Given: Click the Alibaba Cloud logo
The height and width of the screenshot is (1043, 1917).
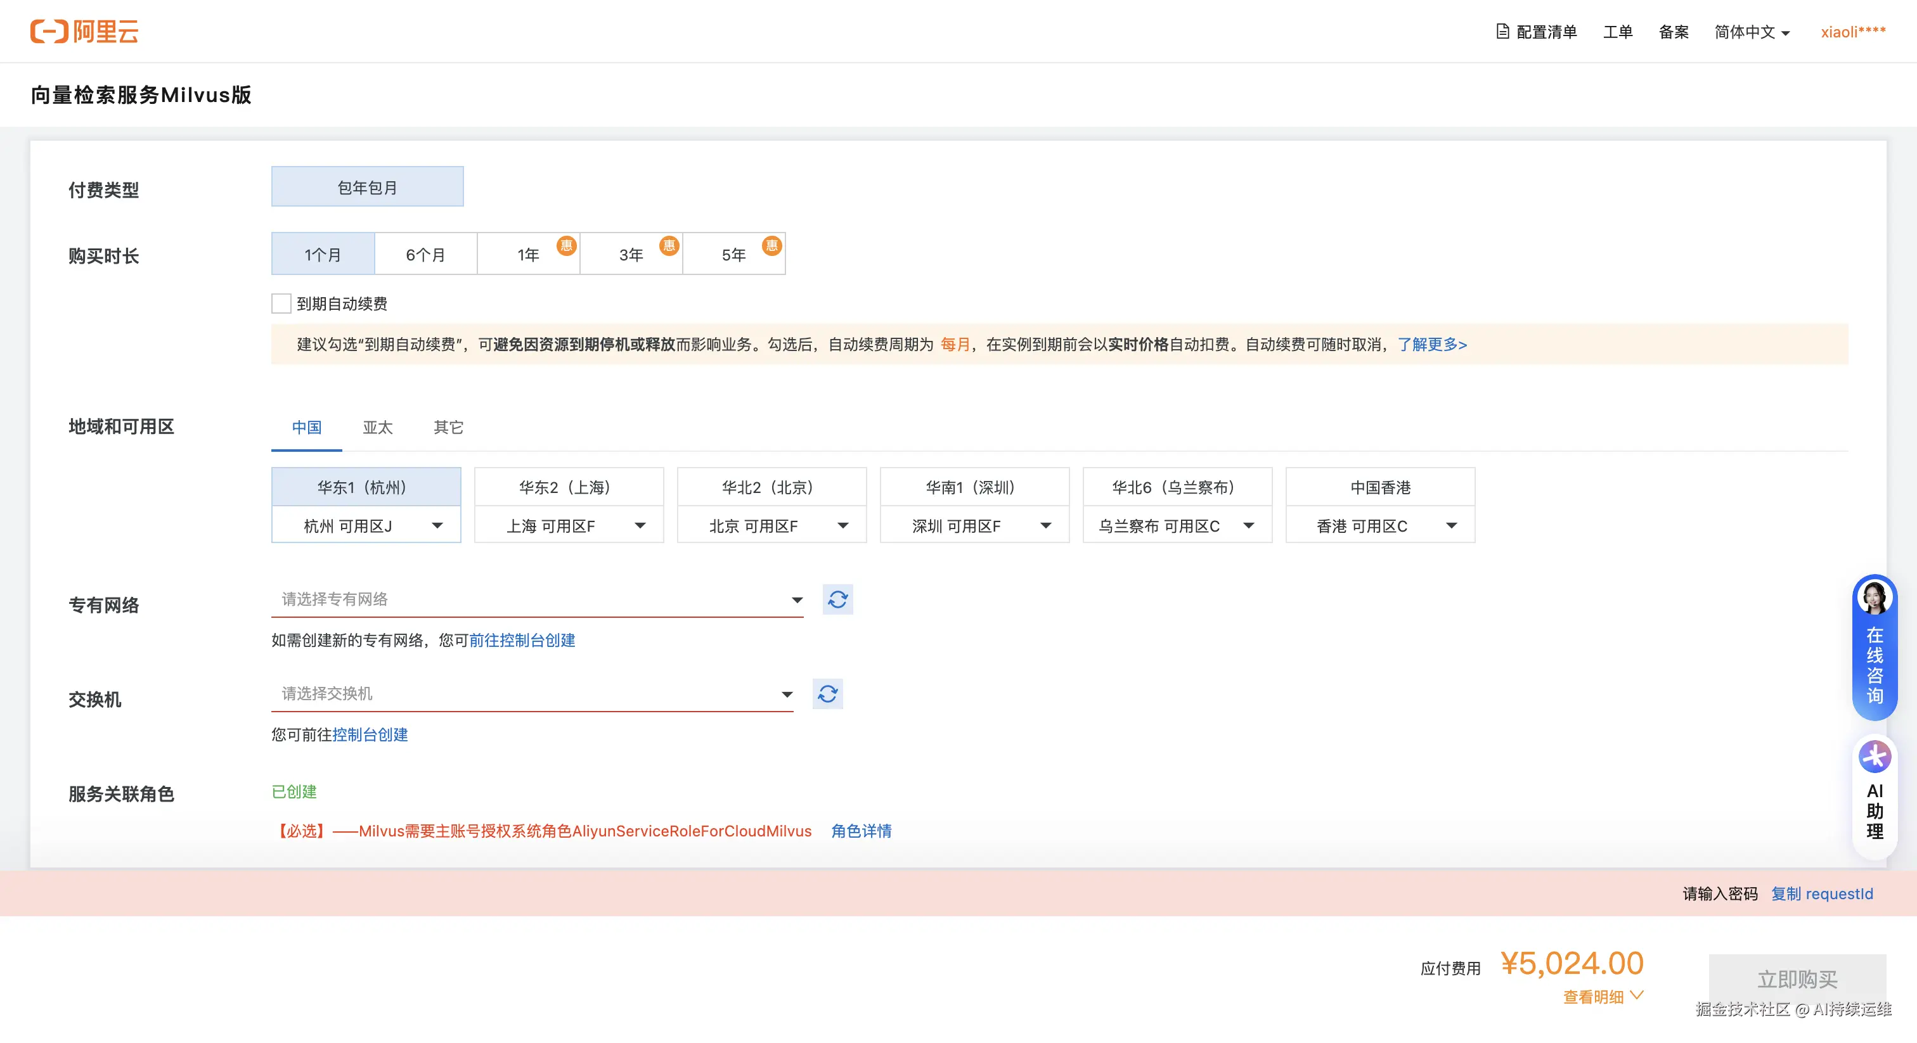Looking at the screenshot, I should click(x=84, y=31).
